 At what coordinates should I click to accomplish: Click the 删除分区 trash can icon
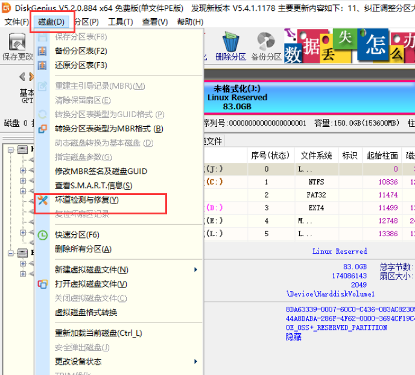230,44
